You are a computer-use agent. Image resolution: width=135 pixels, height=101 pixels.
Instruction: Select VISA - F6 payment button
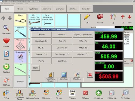(x=83, y=41)
